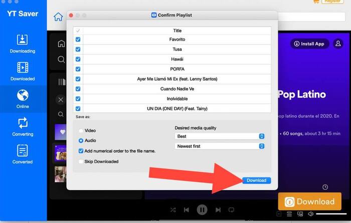The height and width of the screenshot is (223, 351).
Task: Click Install App button in Spotify
Action: click(x=309, y=44)
